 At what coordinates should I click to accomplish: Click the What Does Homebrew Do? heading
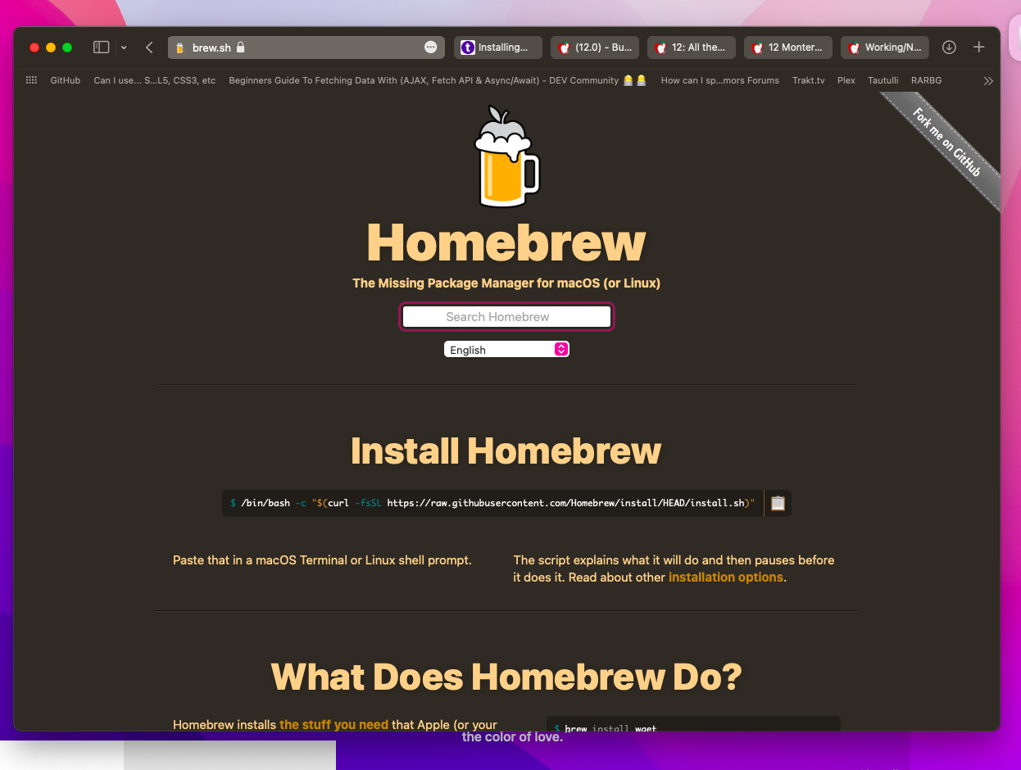(506, 677)
